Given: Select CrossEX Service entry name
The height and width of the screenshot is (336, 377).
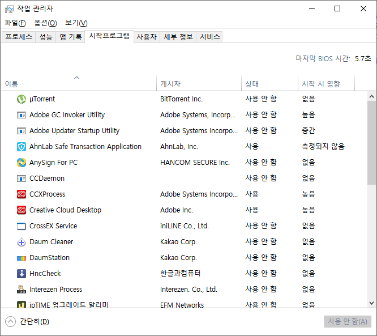Looking at the screenshot, I should [53, 226].
